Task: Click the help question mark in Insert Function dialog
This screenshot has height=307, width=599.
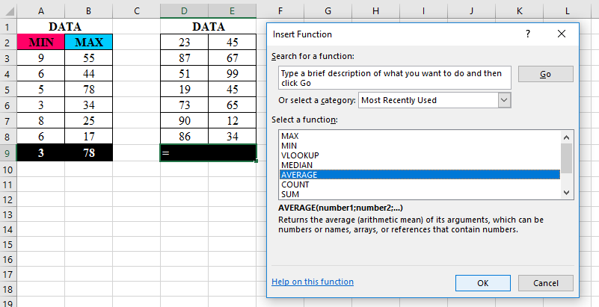Action: coord(528,34)
